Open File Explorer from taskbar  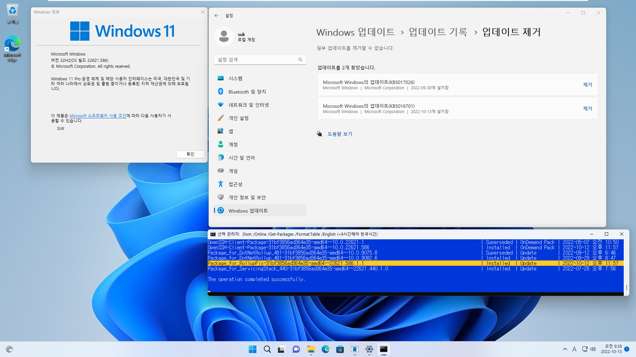311,349
